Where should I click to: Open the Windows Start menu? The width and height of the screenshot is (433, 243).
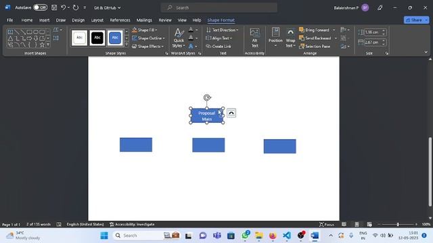[x=104, y=236]
